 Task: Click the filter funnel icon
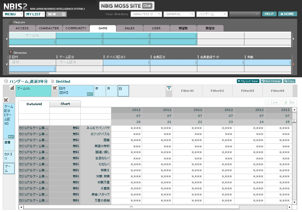click(169, 88)
